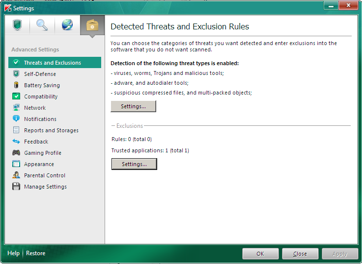Click the Manage Settings floppy disk icon

pyautogui.click(x=16, y=187)
